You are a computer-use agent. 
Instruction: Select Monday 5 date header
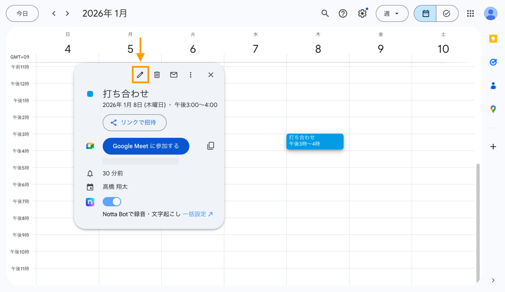pos(130,49)
